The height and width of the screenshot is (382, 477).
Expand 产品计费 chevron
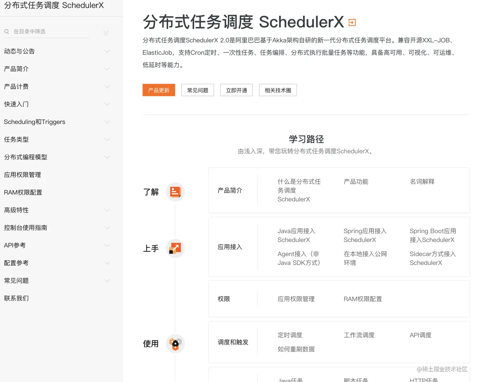click(x=107, y=86)
